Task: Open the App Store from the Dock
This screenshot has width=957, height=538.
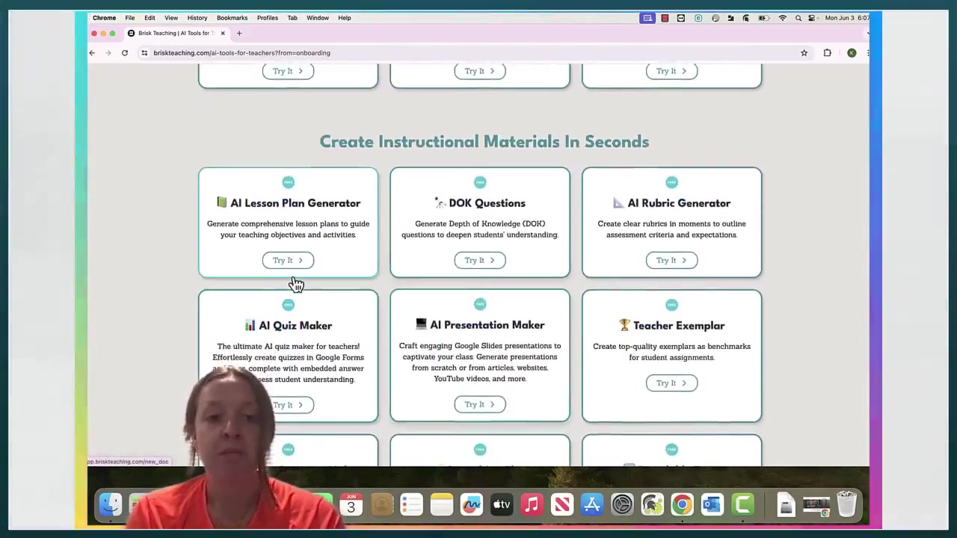Action: click(x=593, y=504)
